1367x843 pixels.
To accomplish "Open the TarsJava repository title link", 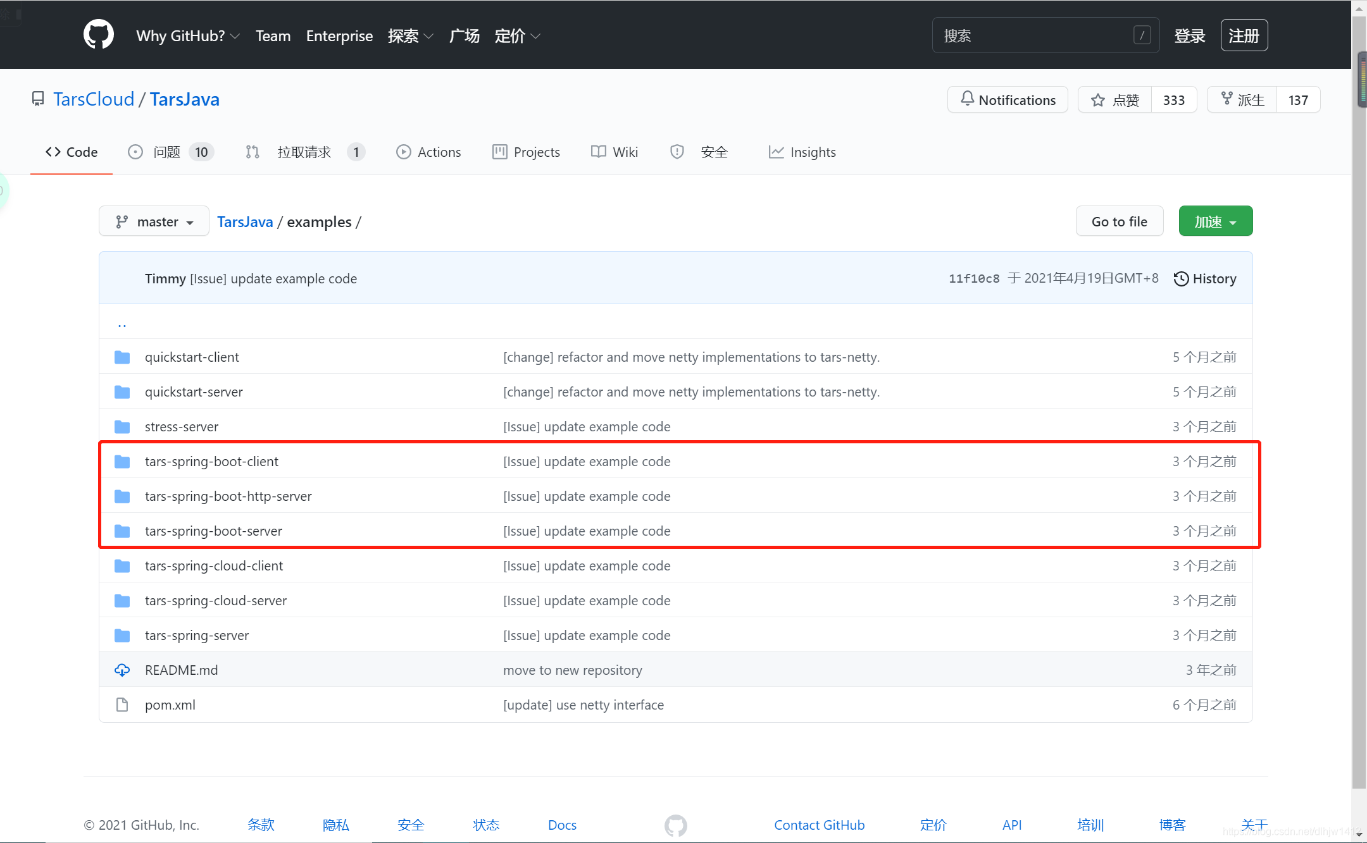I will 185,99.
